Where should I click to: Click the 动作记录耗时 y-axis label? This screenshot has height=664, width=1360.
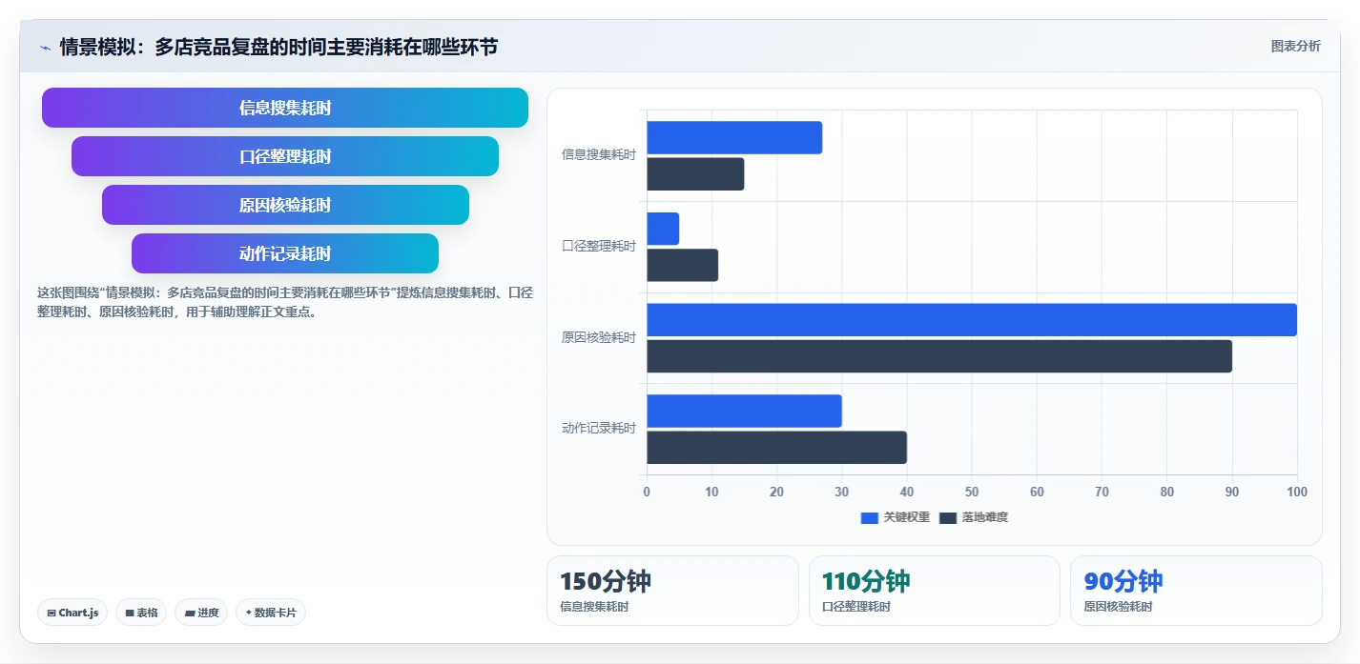click(599, 428)
